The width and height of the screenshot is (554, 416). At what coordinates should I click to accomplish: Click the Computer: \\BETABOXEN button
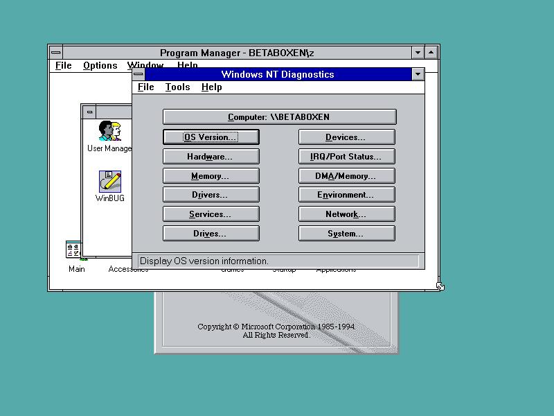coord(280,116)
